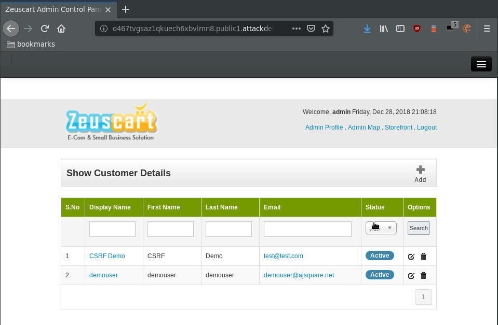Toggle the admin navigation hamburger menu
The width and height of the screenshot is (498, 325).
coord(481,64)
